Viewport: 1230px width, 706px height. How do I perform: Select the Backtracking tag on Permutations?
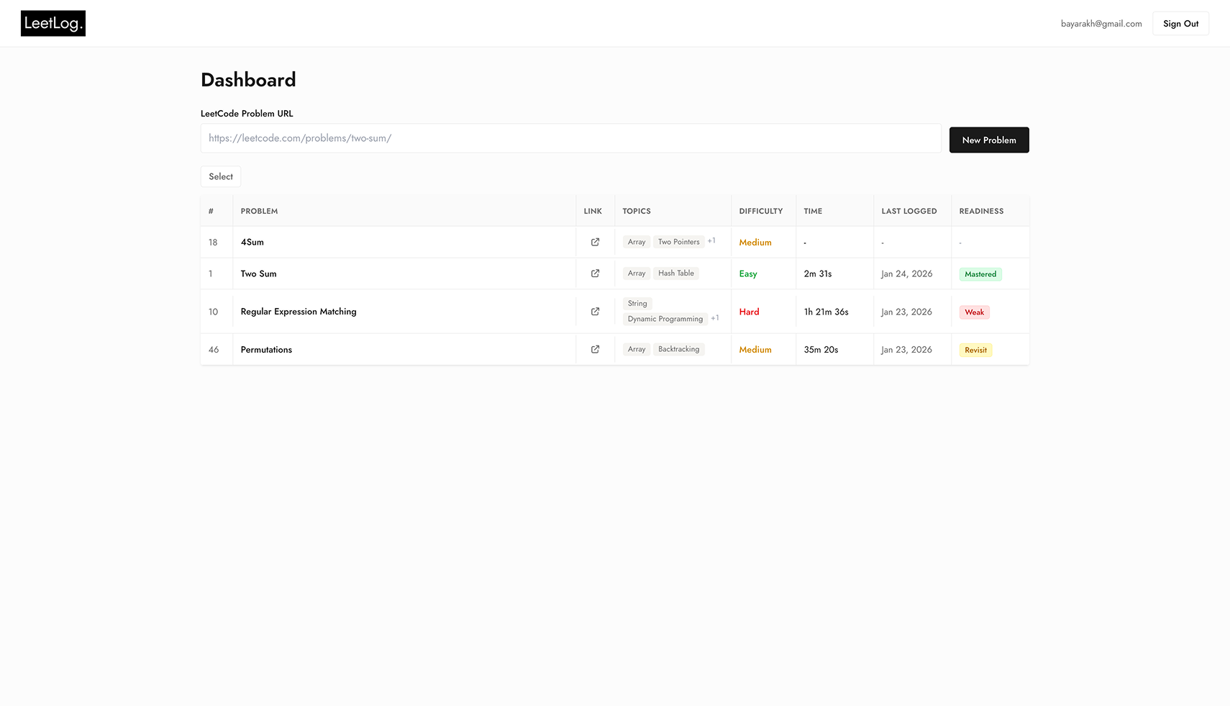click(x=678, y=348)
